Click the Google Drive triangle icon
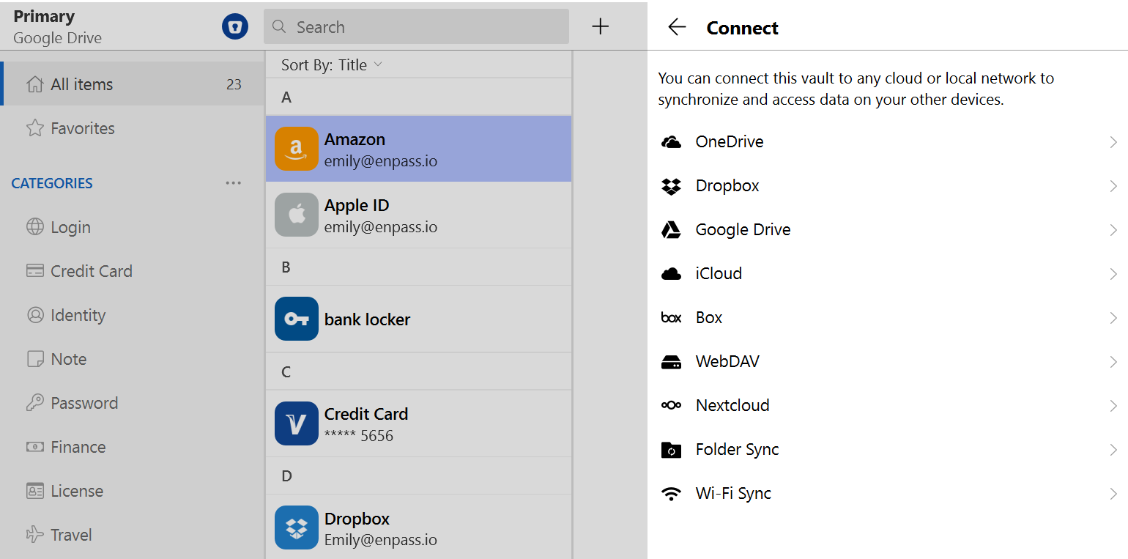This screenshot has width=1128, height=559. pos(671,230)
